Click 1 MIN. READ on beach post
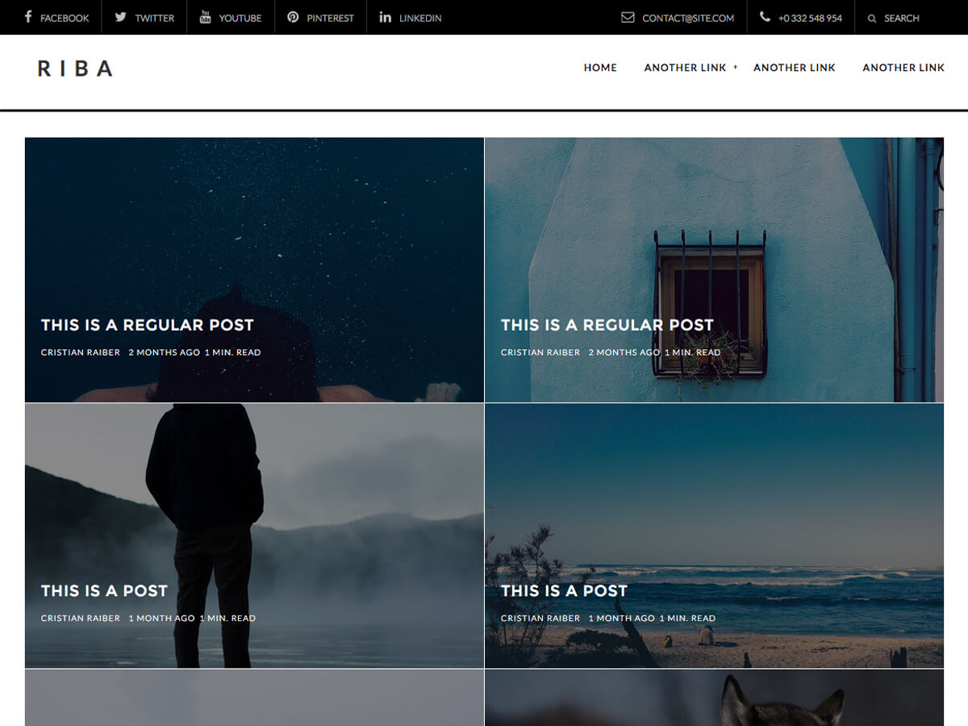The image size is (968, 726). click(687, 619)
